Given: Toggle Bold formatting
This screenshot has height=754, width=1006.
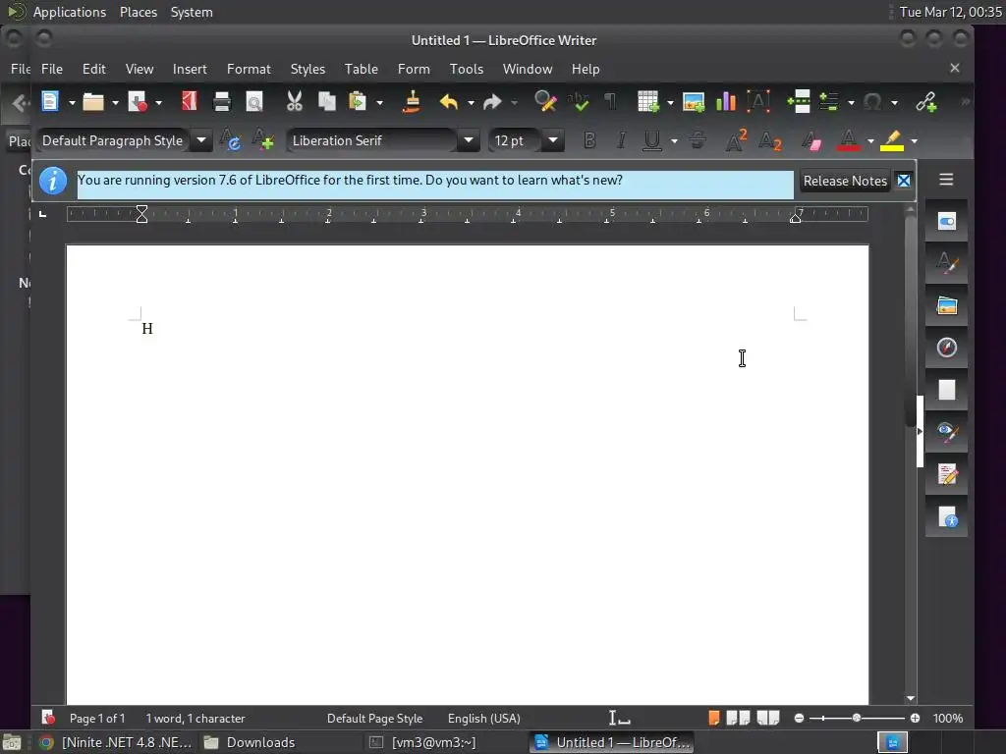Looking at the screenshot, I should [x=589, y=139].
